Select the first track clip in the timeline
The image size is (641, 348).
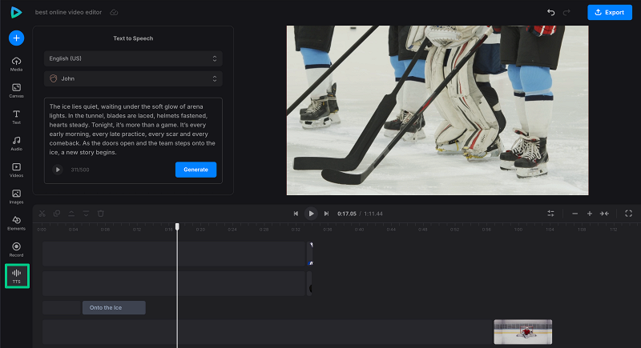coord(174,254)
